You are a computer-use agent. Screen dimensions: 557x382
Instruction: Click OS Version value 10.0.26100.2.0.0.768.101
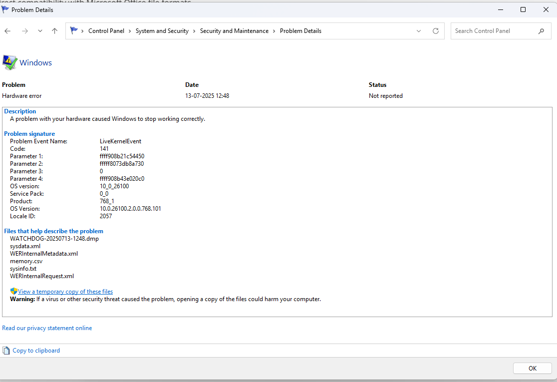[x=130, y=209]
